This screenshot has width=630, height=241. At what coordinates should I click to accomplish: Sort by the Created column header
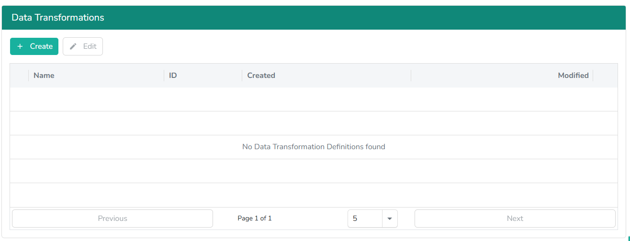pos(261,76)
